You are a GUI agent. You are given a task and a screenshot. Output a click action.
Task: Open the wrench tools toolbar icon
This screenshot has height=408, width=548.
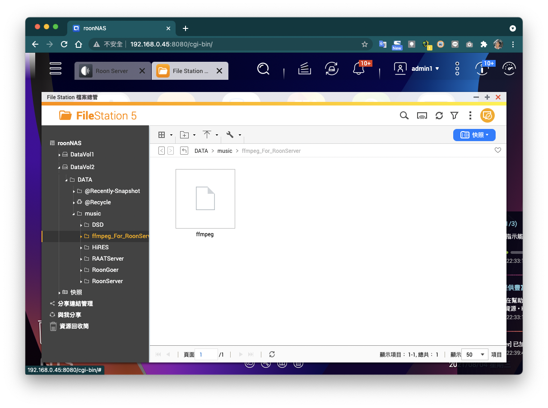pos(230,134)
